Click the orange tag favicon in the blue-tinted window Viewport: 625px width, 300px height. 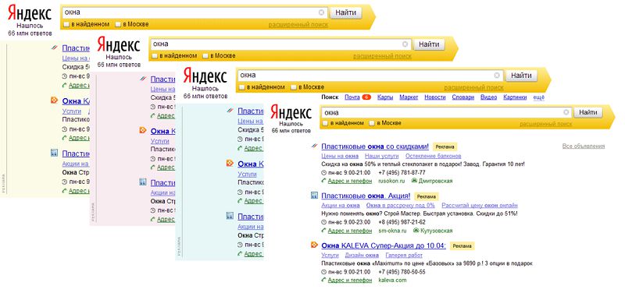(230, 163)
